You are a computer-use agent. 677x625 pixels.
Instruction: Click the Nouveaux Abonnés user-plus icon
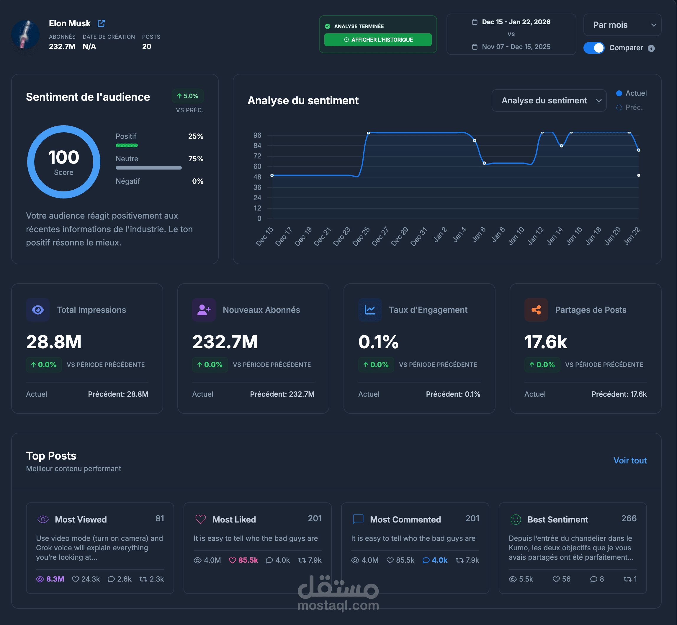click(204, 310)
